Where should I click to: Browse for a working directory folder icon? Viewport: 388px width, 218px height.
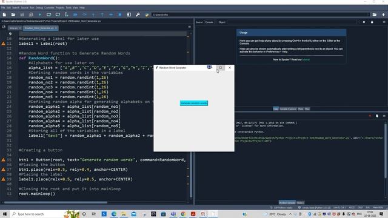(x=375, y=15)
